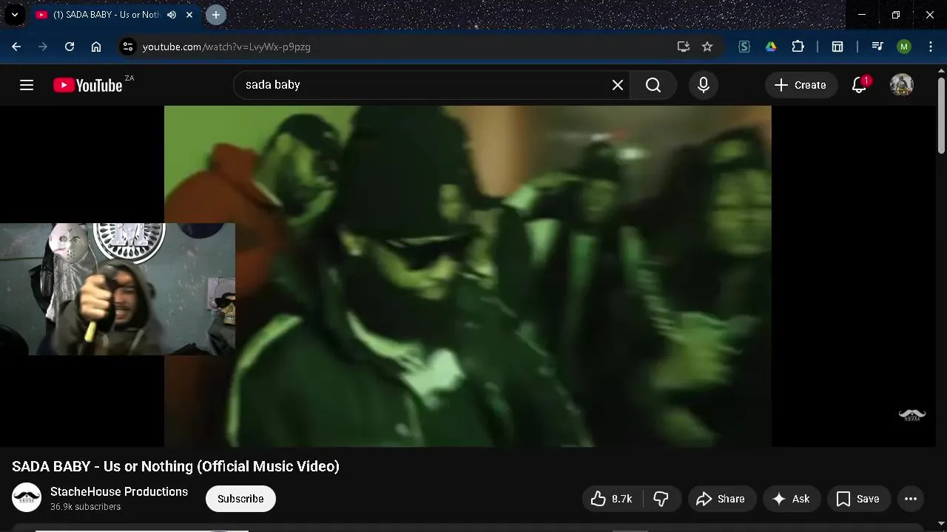
Task: Open the YouTube guide hamburger menu
Action: point(27,85)
